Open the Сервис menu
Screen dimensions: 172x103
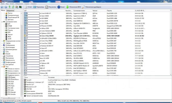pyautogui.click(x=27, y=4)
